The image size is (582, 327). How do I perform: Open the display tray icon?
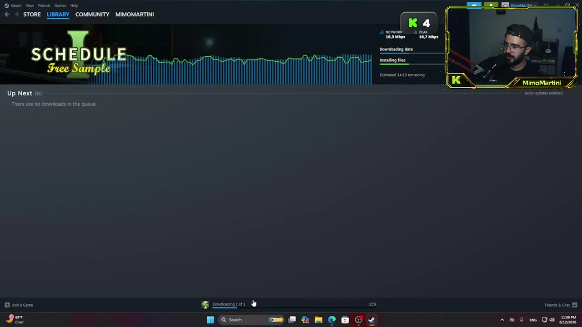pyautogui.click(x=544, y=320)
